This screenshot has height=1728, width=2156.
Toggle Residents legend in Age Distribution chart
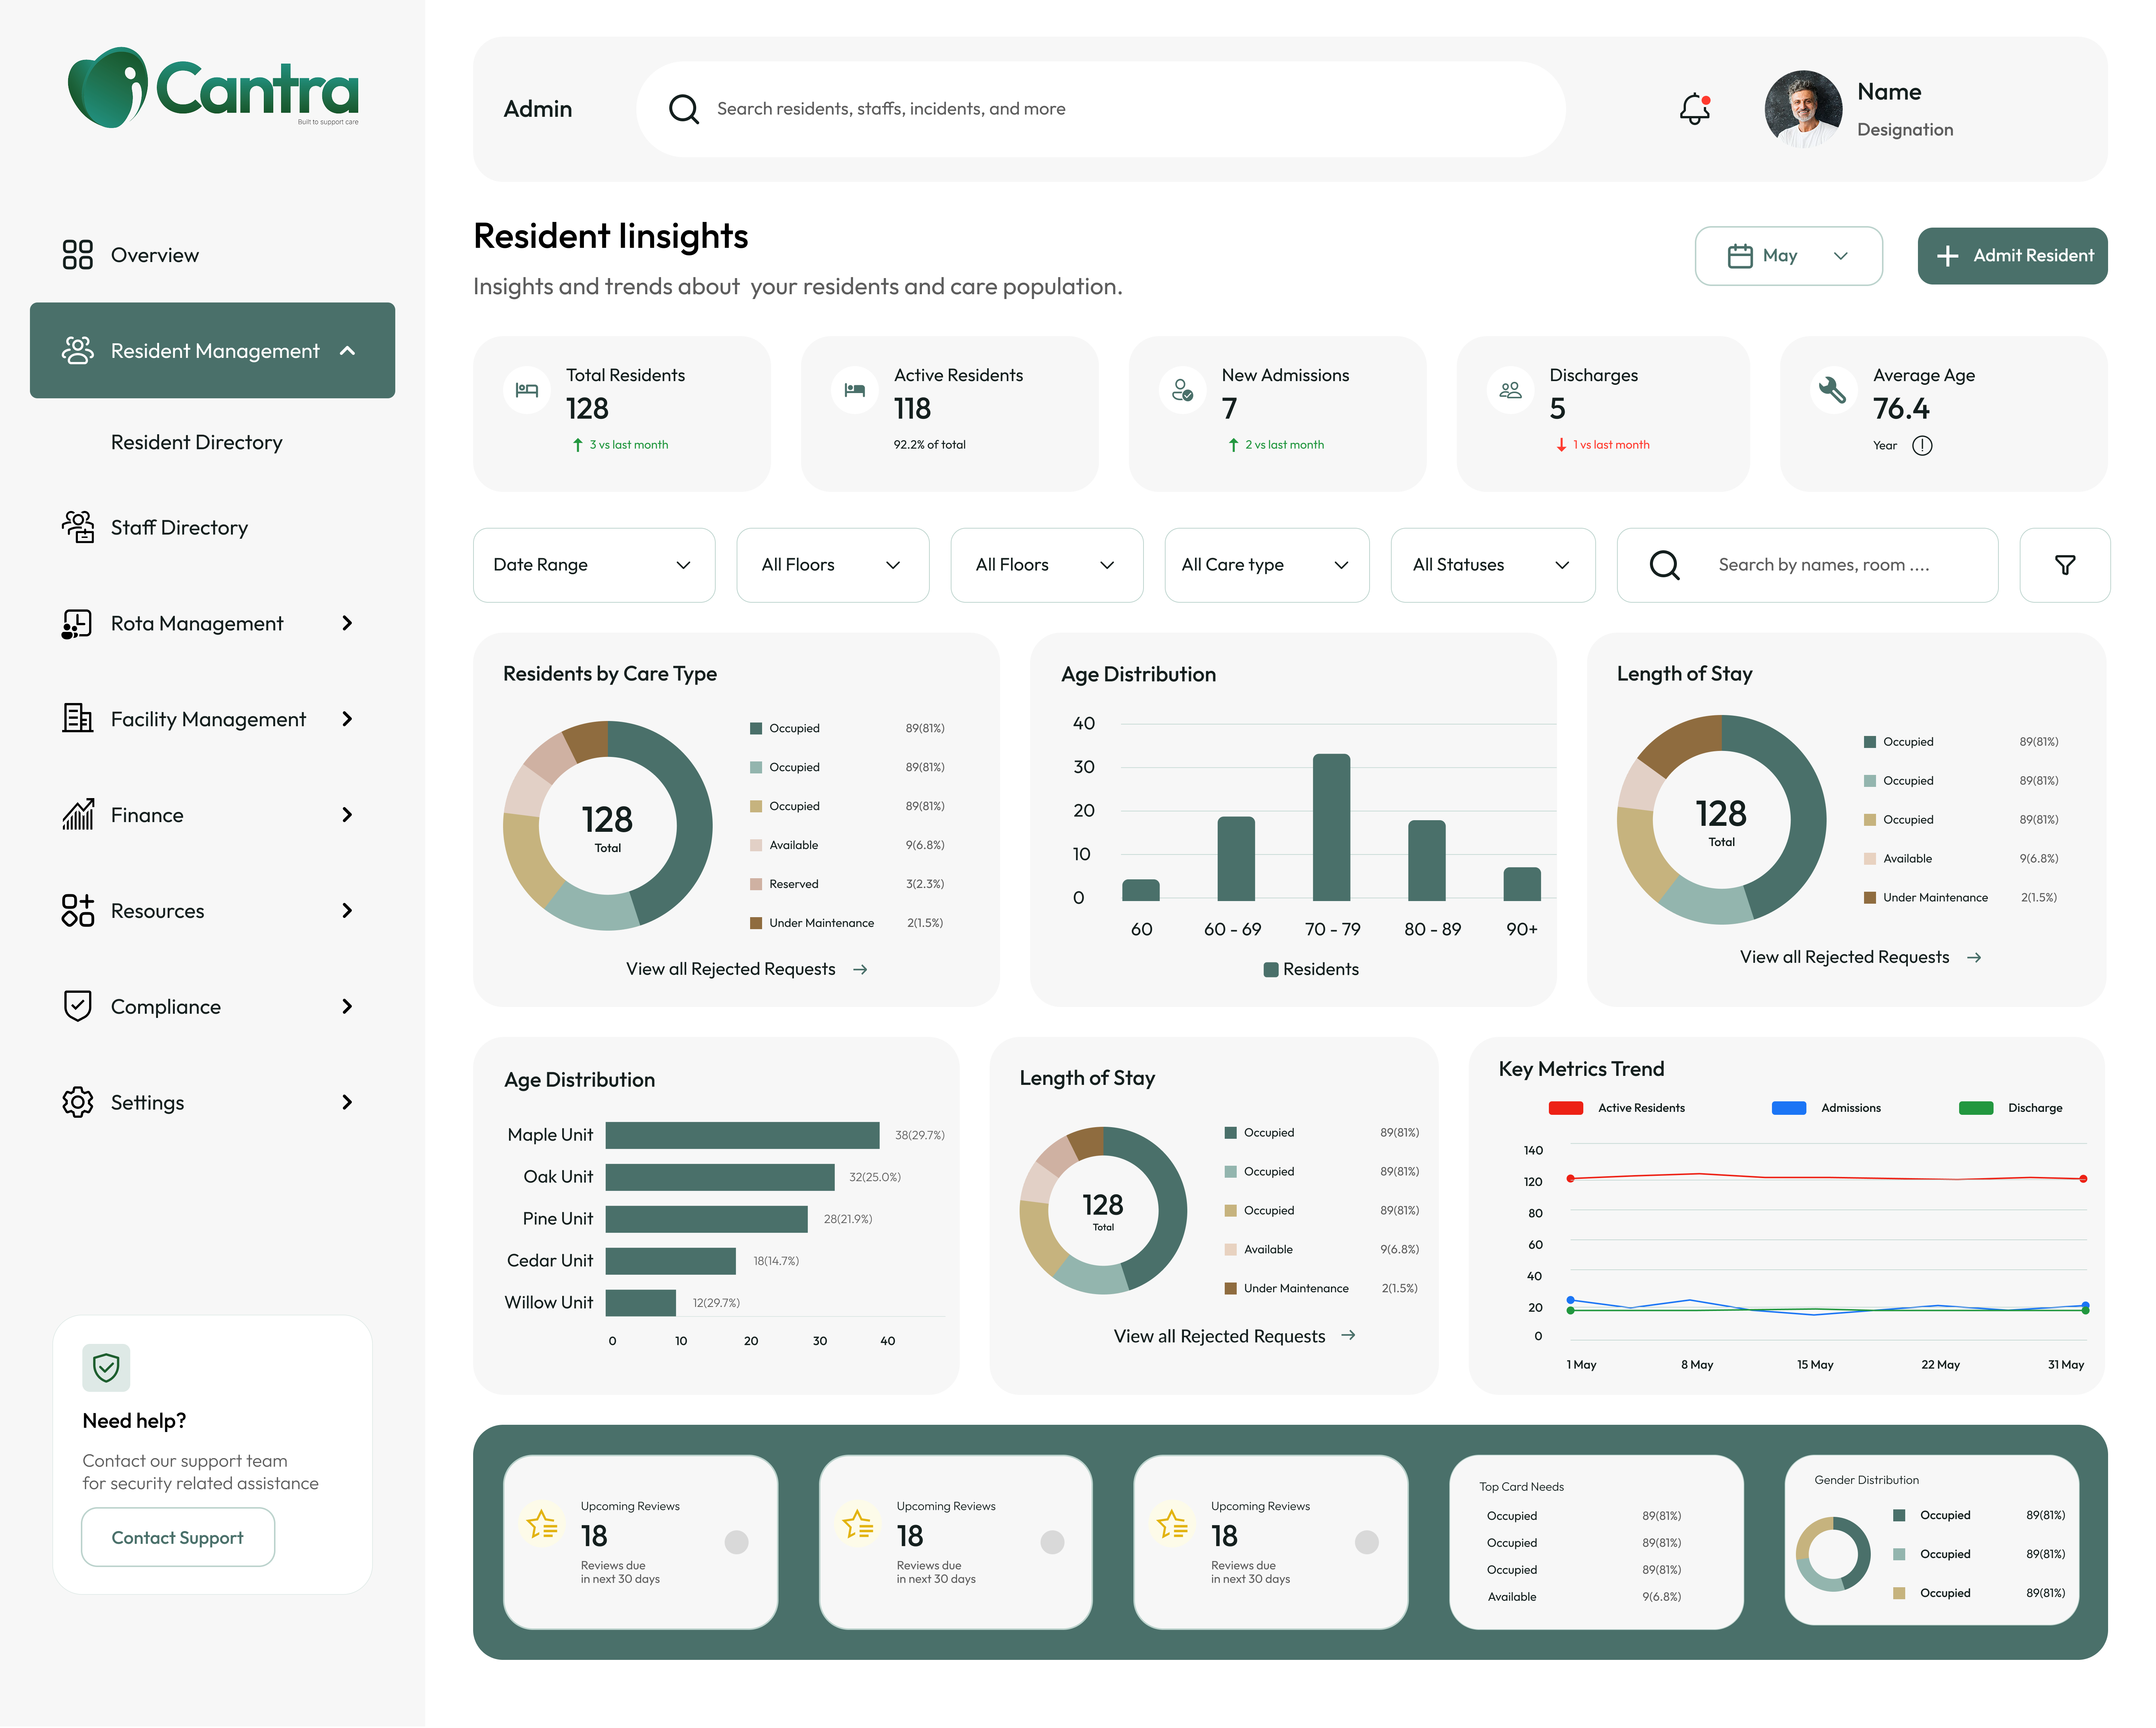1311,969
